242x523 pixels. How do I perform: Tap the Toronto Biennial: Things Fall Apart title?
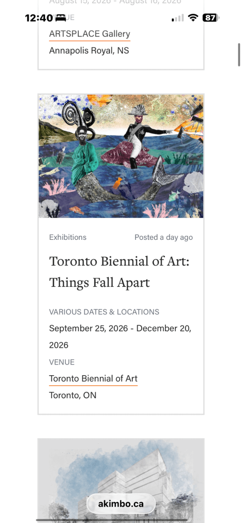(x=119, y=272)
